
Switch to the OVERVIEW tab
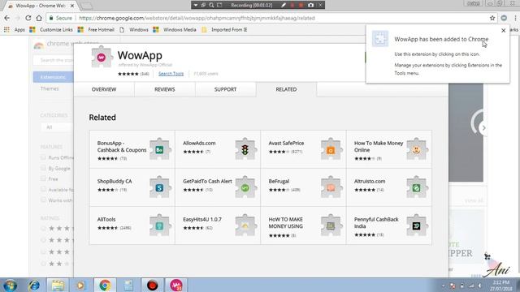point(104,89)
